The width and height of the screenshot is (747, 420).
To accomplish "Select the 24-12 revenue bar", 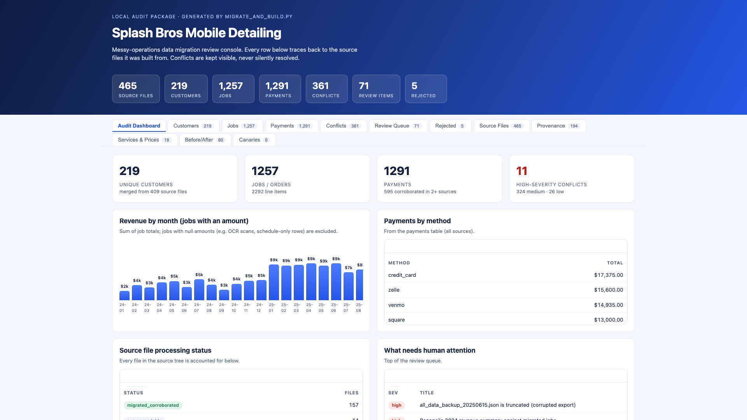I will click(261, 290).
